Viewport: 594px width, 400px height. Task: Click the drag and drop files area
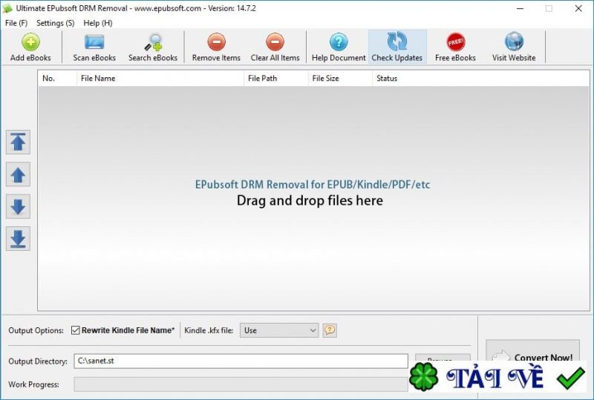(313, 198)
